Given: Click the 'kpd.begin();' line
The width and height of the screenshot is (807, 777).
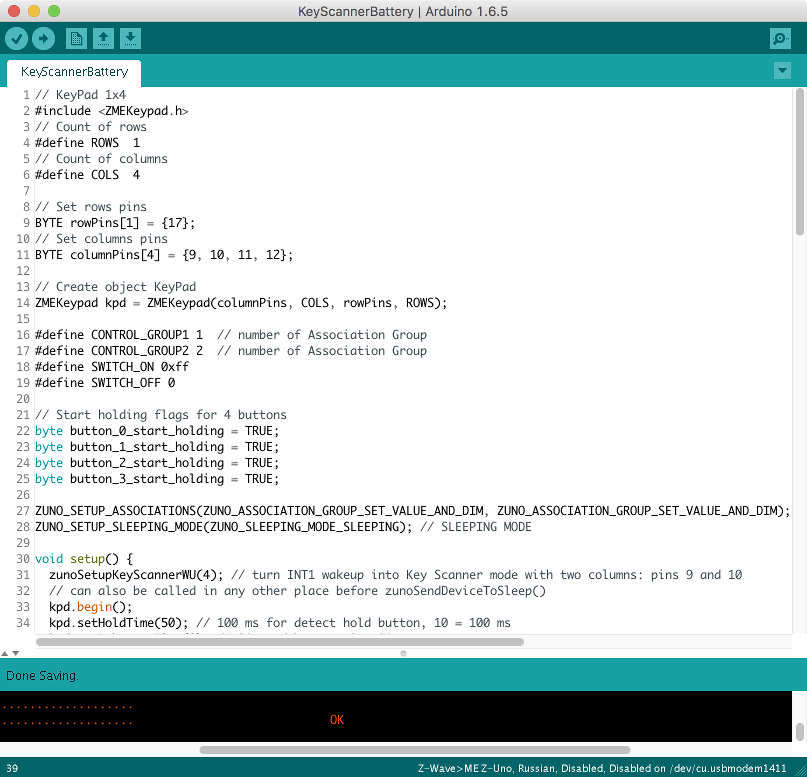Looking at the screenshot, I should tap(90, 607).
